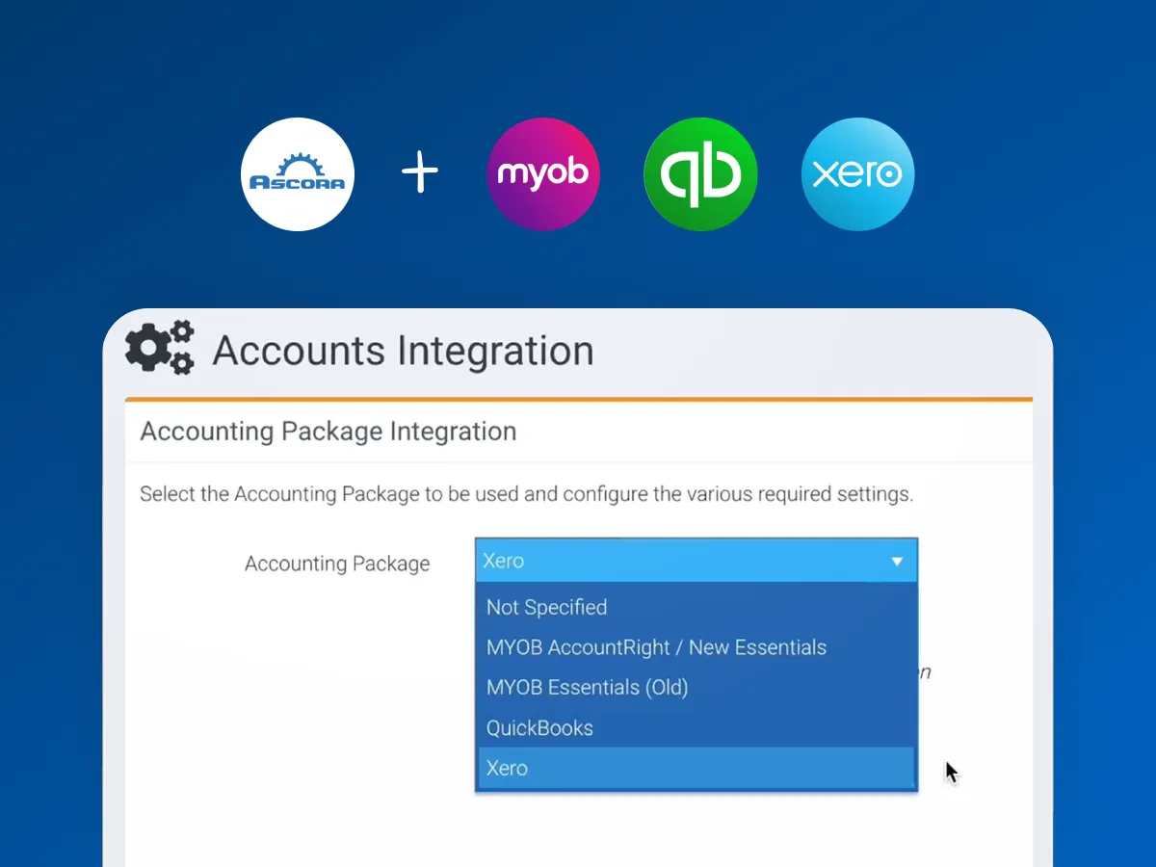Click the 'Select the Accounting Package' instruction text

tap(526, 495)
